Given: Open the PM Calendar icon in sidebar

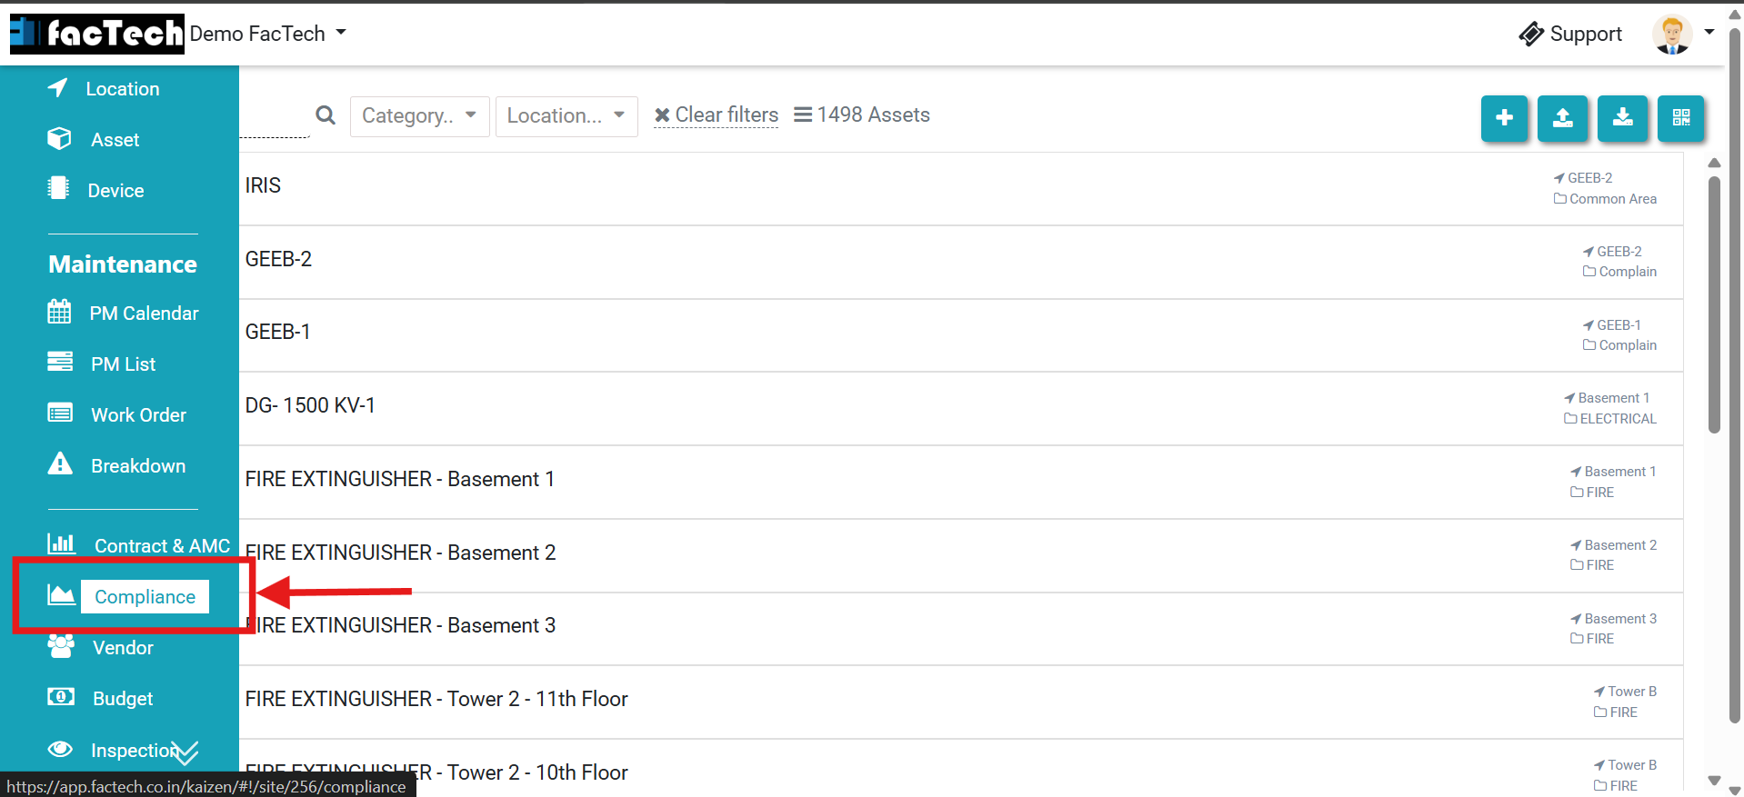Looking at the screenshot, I should click(59, 313).
